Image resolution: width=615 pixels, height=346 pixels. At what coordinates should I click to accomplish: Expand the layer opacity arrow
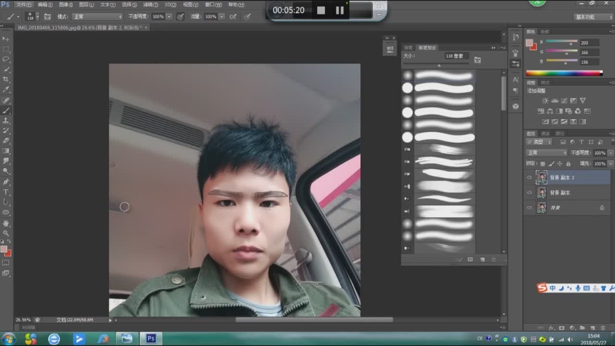611,153
